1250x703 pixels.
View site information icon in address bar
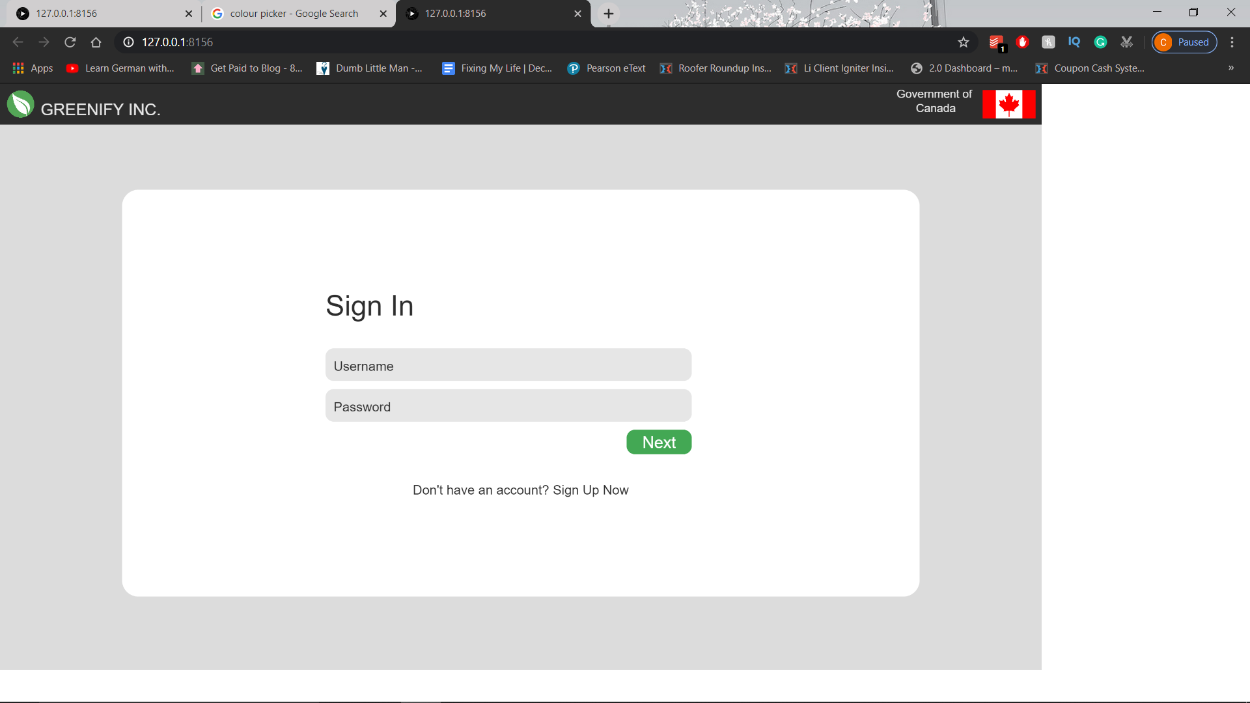pos(129,42)
